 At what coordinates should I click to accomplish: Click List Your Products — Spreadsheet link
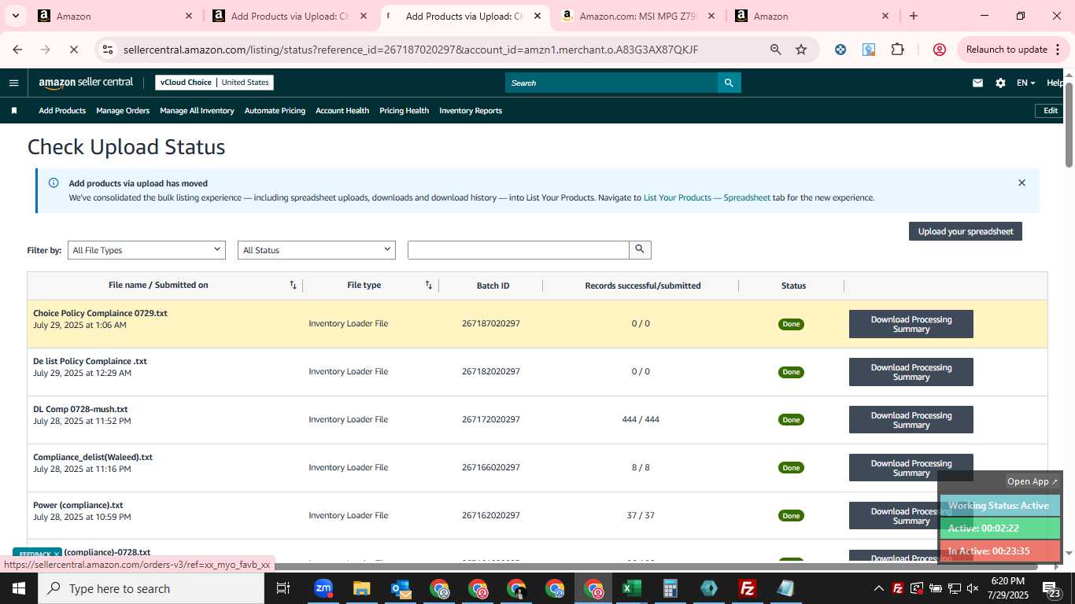click(707, 197)
